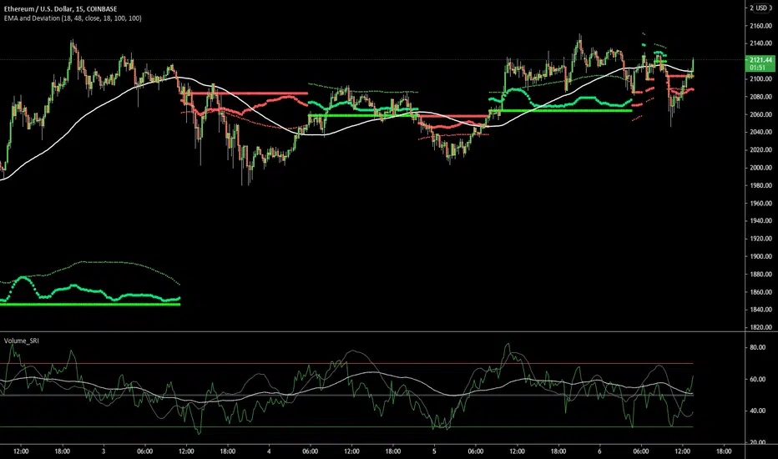Screen dimensions: 778x459
Task: Click the 80.00 level on Volume_SRI scale
Action: (x=757, y=347)
